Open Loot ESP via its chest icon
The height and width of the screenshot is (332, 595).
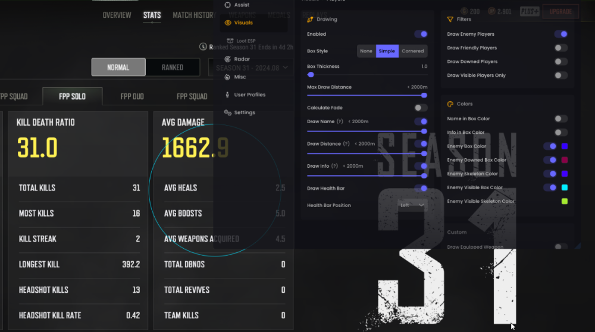click(x=230, y=41)
